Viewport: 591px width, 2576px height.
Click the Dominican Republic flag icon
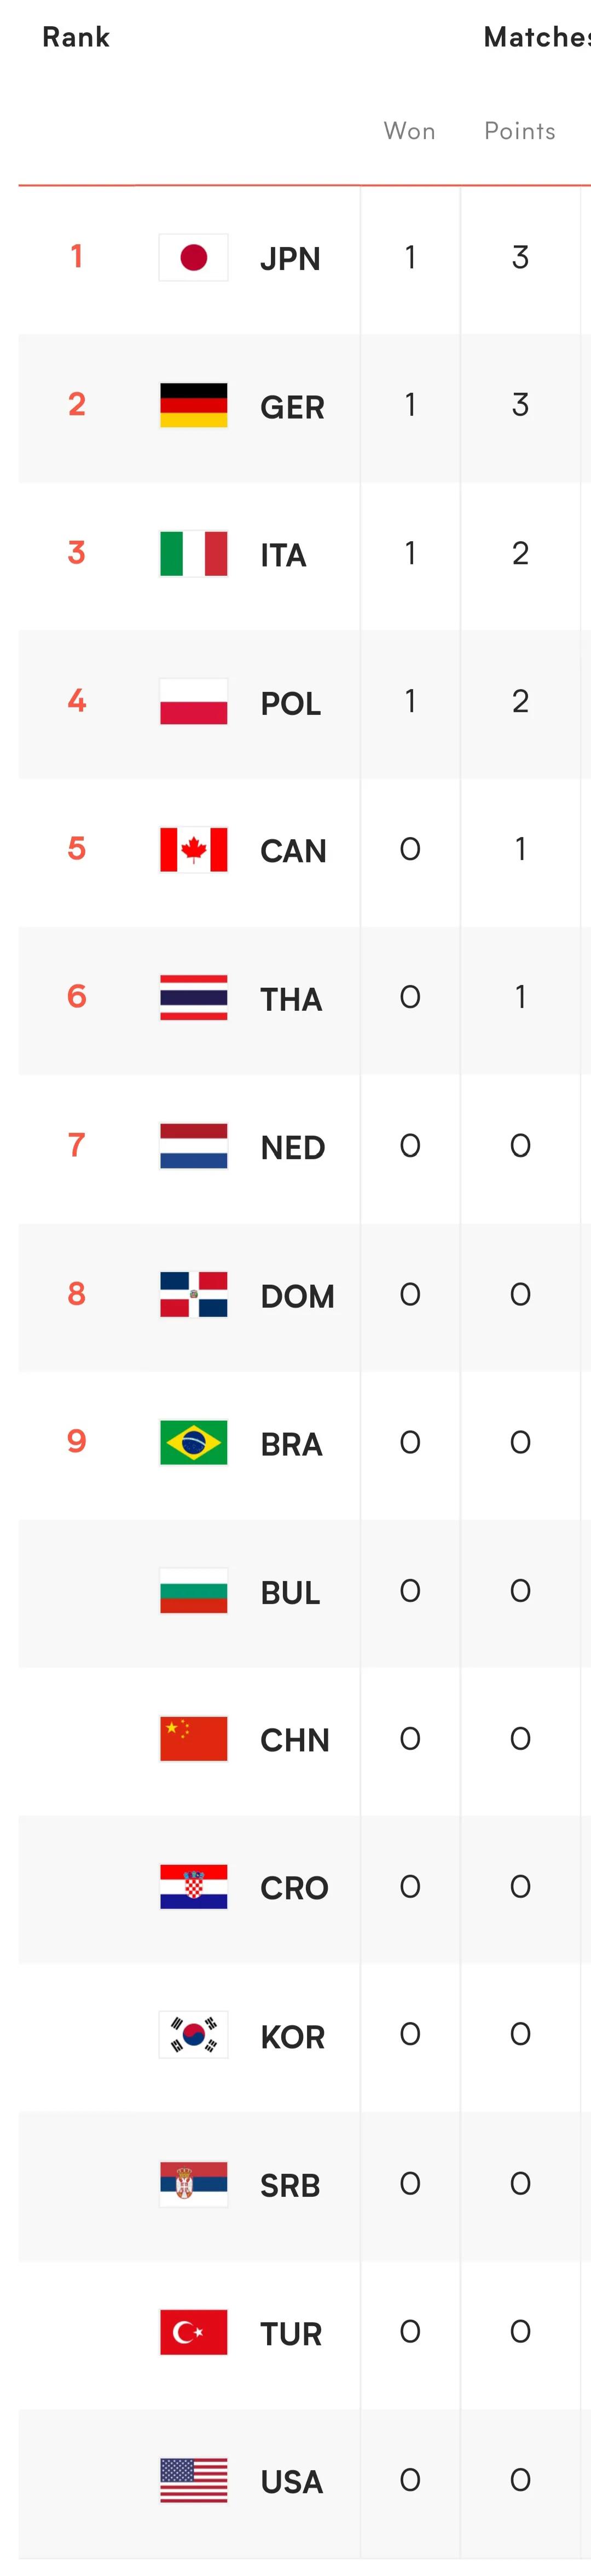194,1295
